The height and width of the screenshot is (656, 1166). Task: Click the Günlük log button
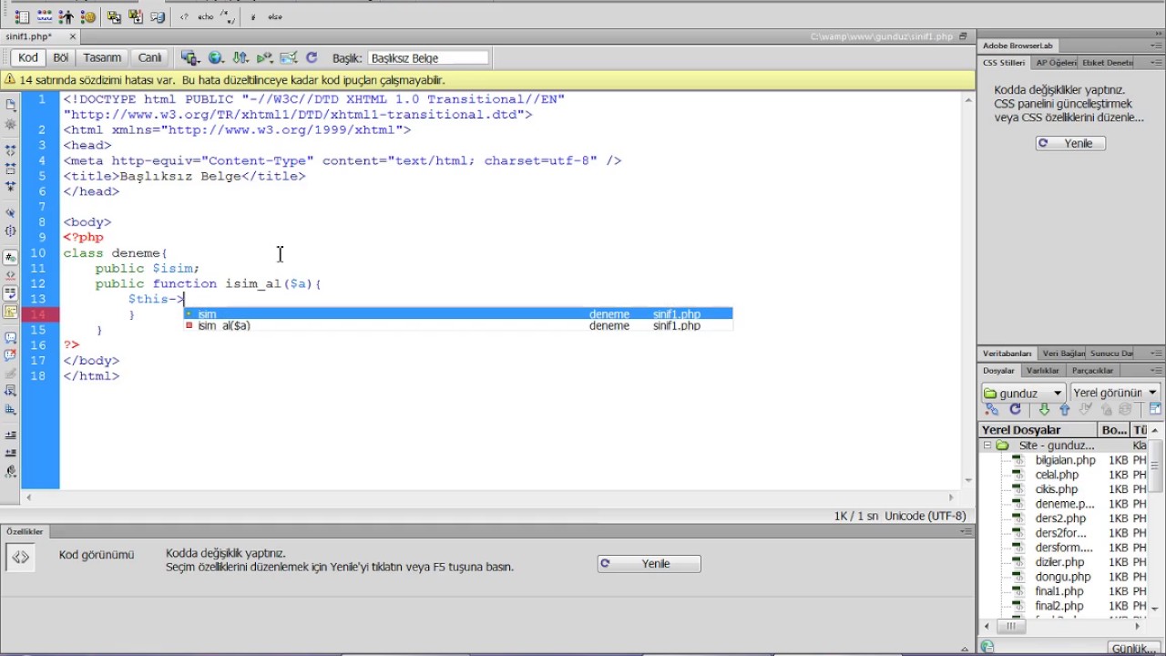click(1134, 648)
